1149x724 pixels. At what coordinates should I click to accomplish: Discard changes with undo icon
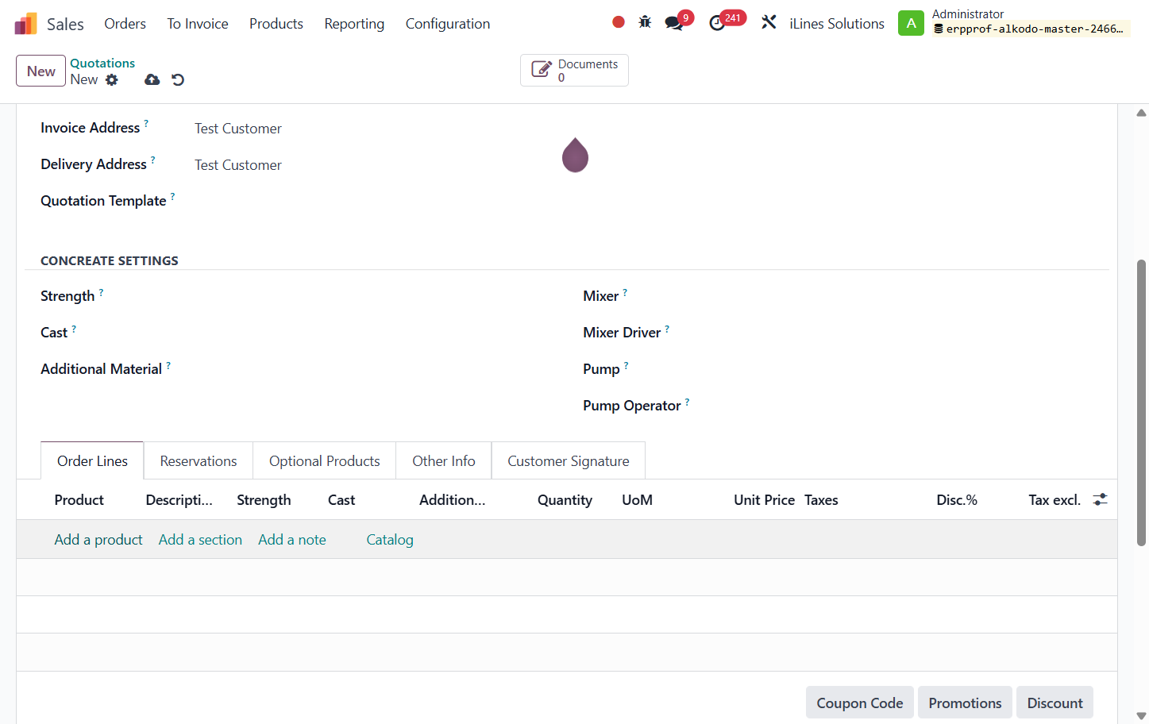(x=178, y=79)
